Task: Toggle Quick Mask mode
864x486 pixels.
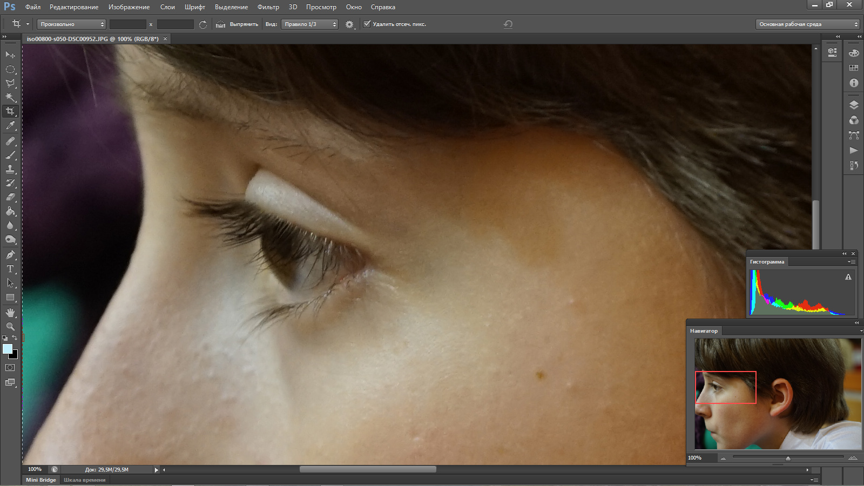Action: [x=10, y=368]
